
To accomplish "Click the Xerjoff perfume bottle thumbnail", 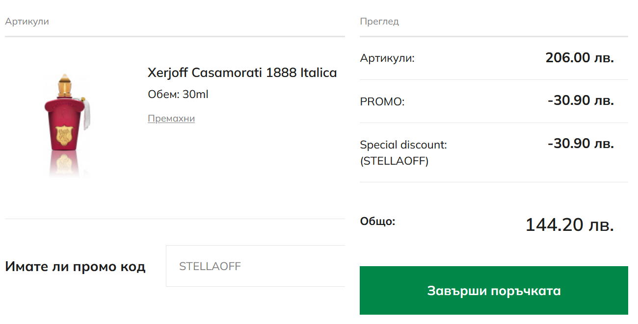I will point(67,123).
